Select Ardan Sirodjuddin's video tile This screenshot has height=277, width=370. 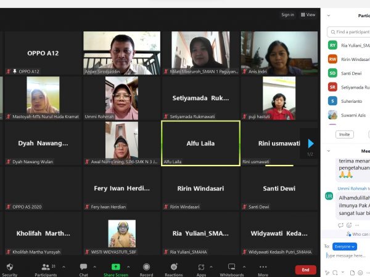pyautogui.click(x=121, y=53)
